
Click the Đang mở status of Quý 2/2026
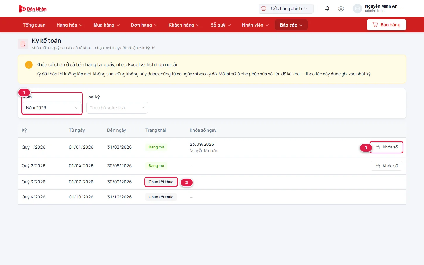[x=156, y=166]
